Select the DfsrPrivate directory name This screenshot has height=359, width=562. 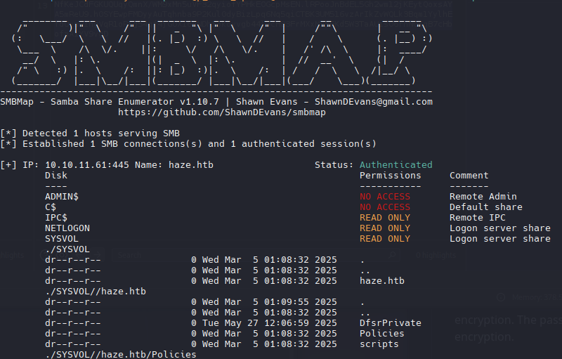point(391,322)
